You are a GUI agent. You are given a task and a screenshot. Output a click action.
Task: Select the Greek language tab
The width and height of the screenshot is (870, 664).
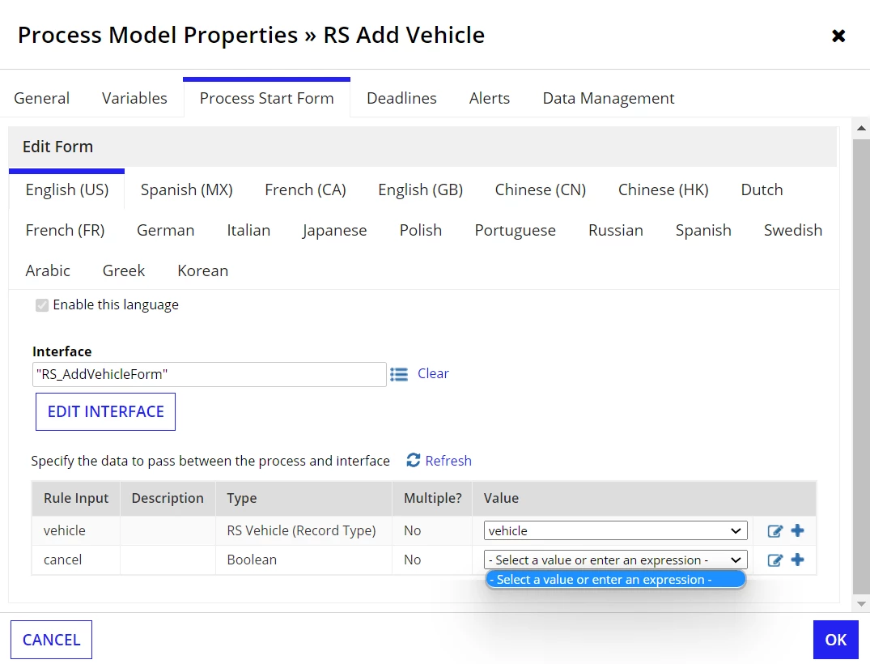click(124, 271)
